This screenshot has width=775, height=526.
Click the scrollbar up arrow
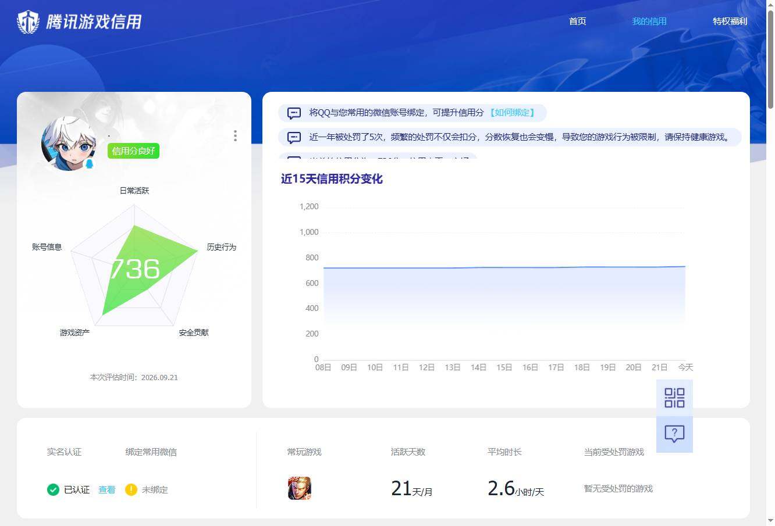(x=770, y=5)
